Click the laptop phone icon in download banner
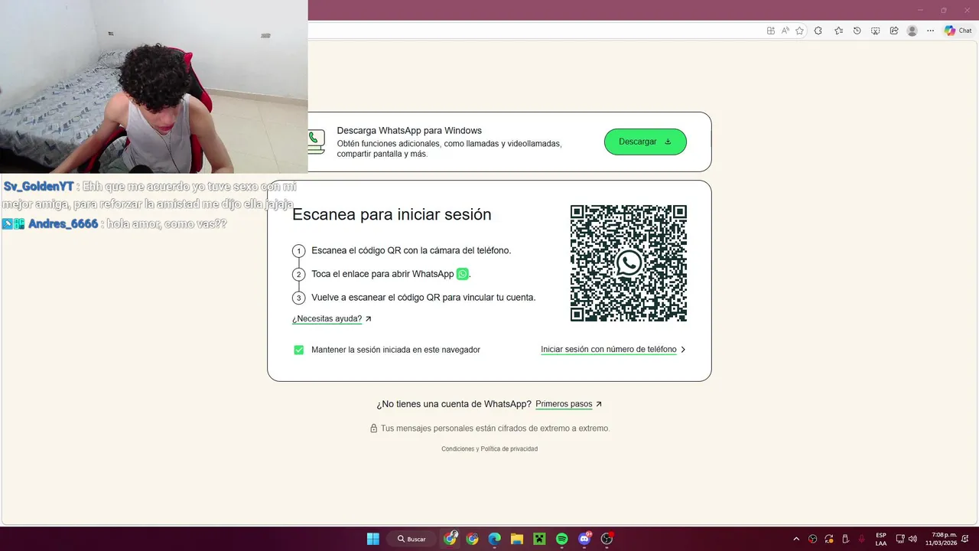The height and width of the screenshot is (551, 979). (316, 142)
